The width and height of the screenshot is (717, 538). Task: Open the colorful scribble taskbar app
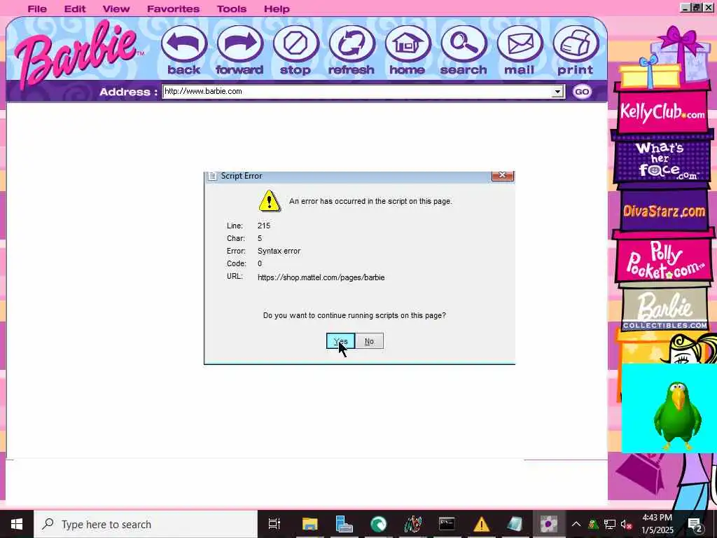(x=412, y=524)
